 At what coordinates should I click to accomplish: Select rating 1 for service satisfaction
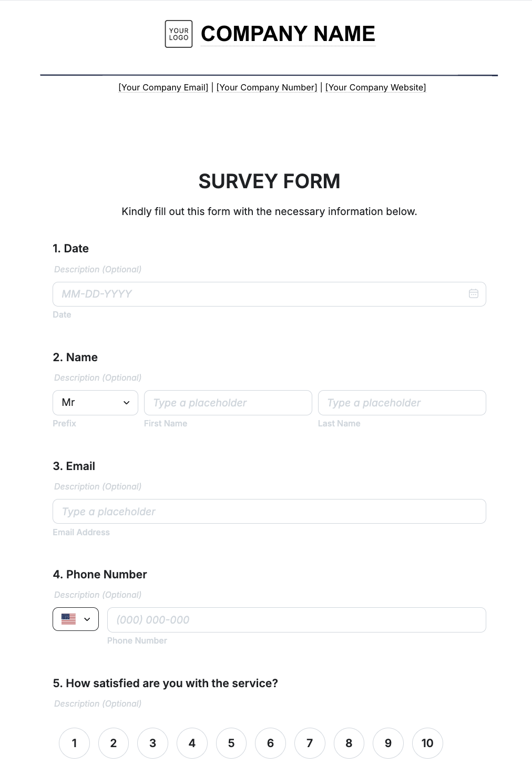click(x=74, y=743)
